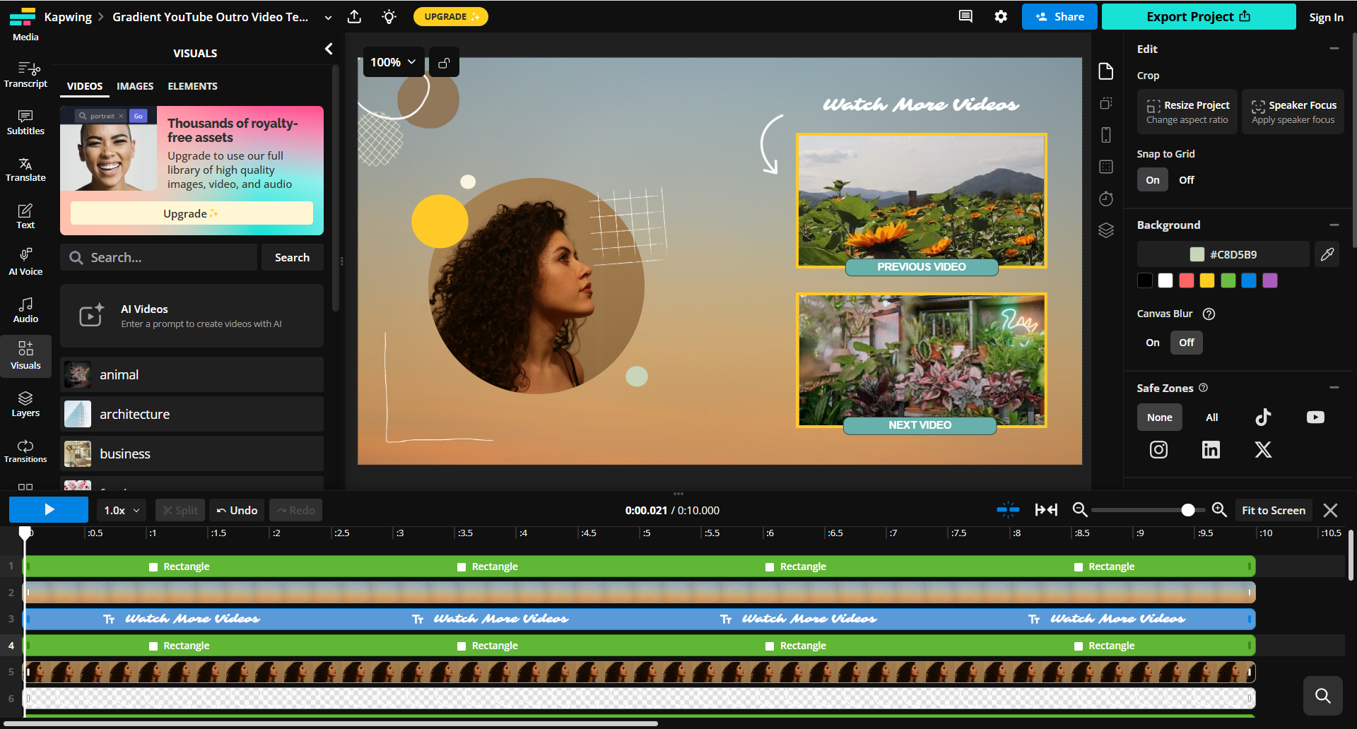Switch to the Elements tab

pyautogui.click(x=192, y=85)
